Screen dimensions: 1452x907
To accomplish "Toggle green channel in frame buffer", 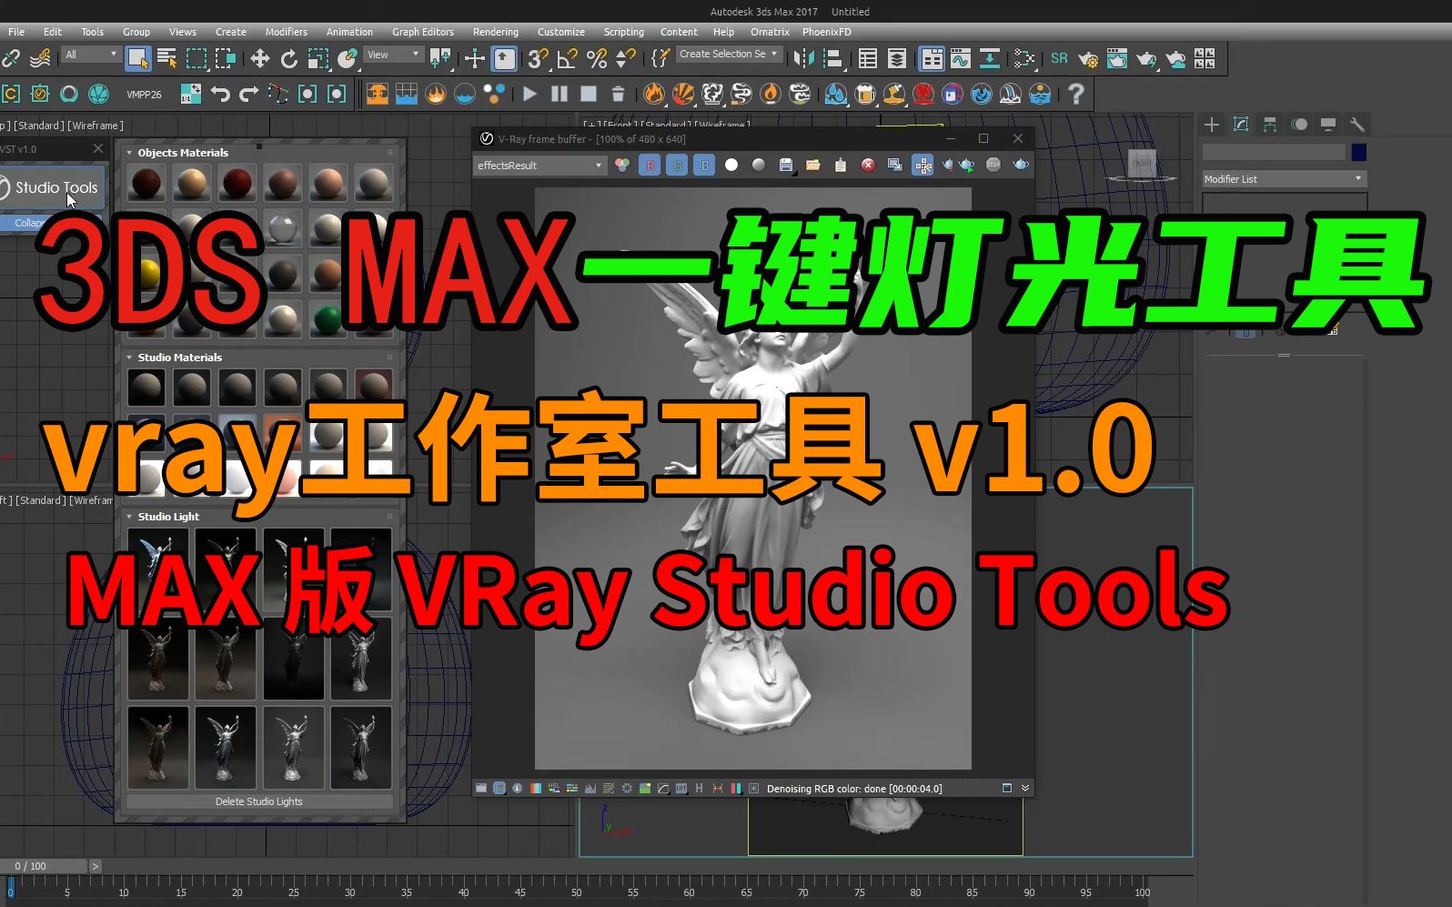I will click(677, 165).
